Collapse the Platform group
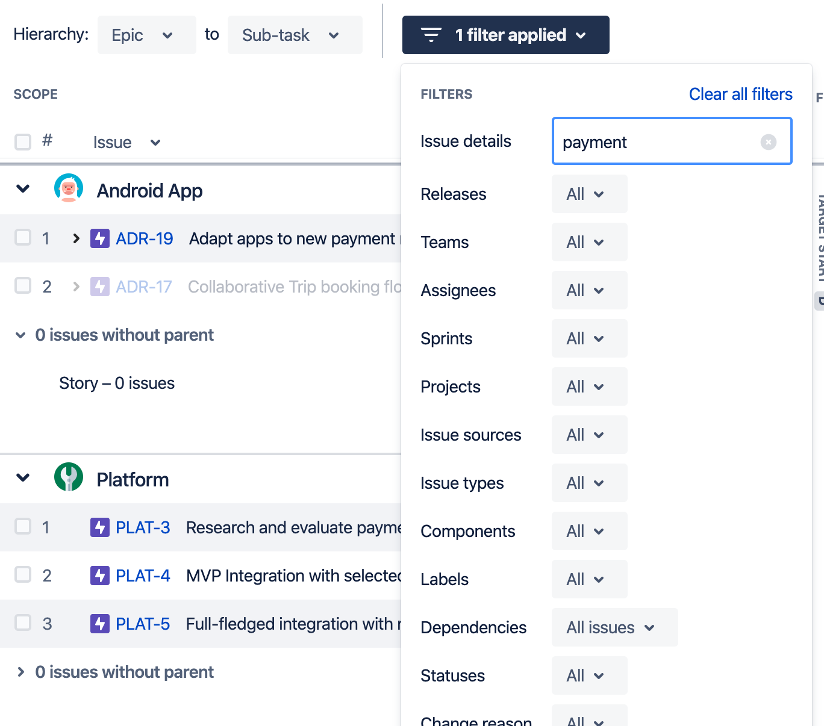The width and height of the screenshot is (824, 726). click(x=23, y=478)
